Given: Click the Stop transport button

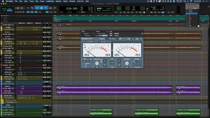Looking at the screenshot, I should [x=136, y=12].
